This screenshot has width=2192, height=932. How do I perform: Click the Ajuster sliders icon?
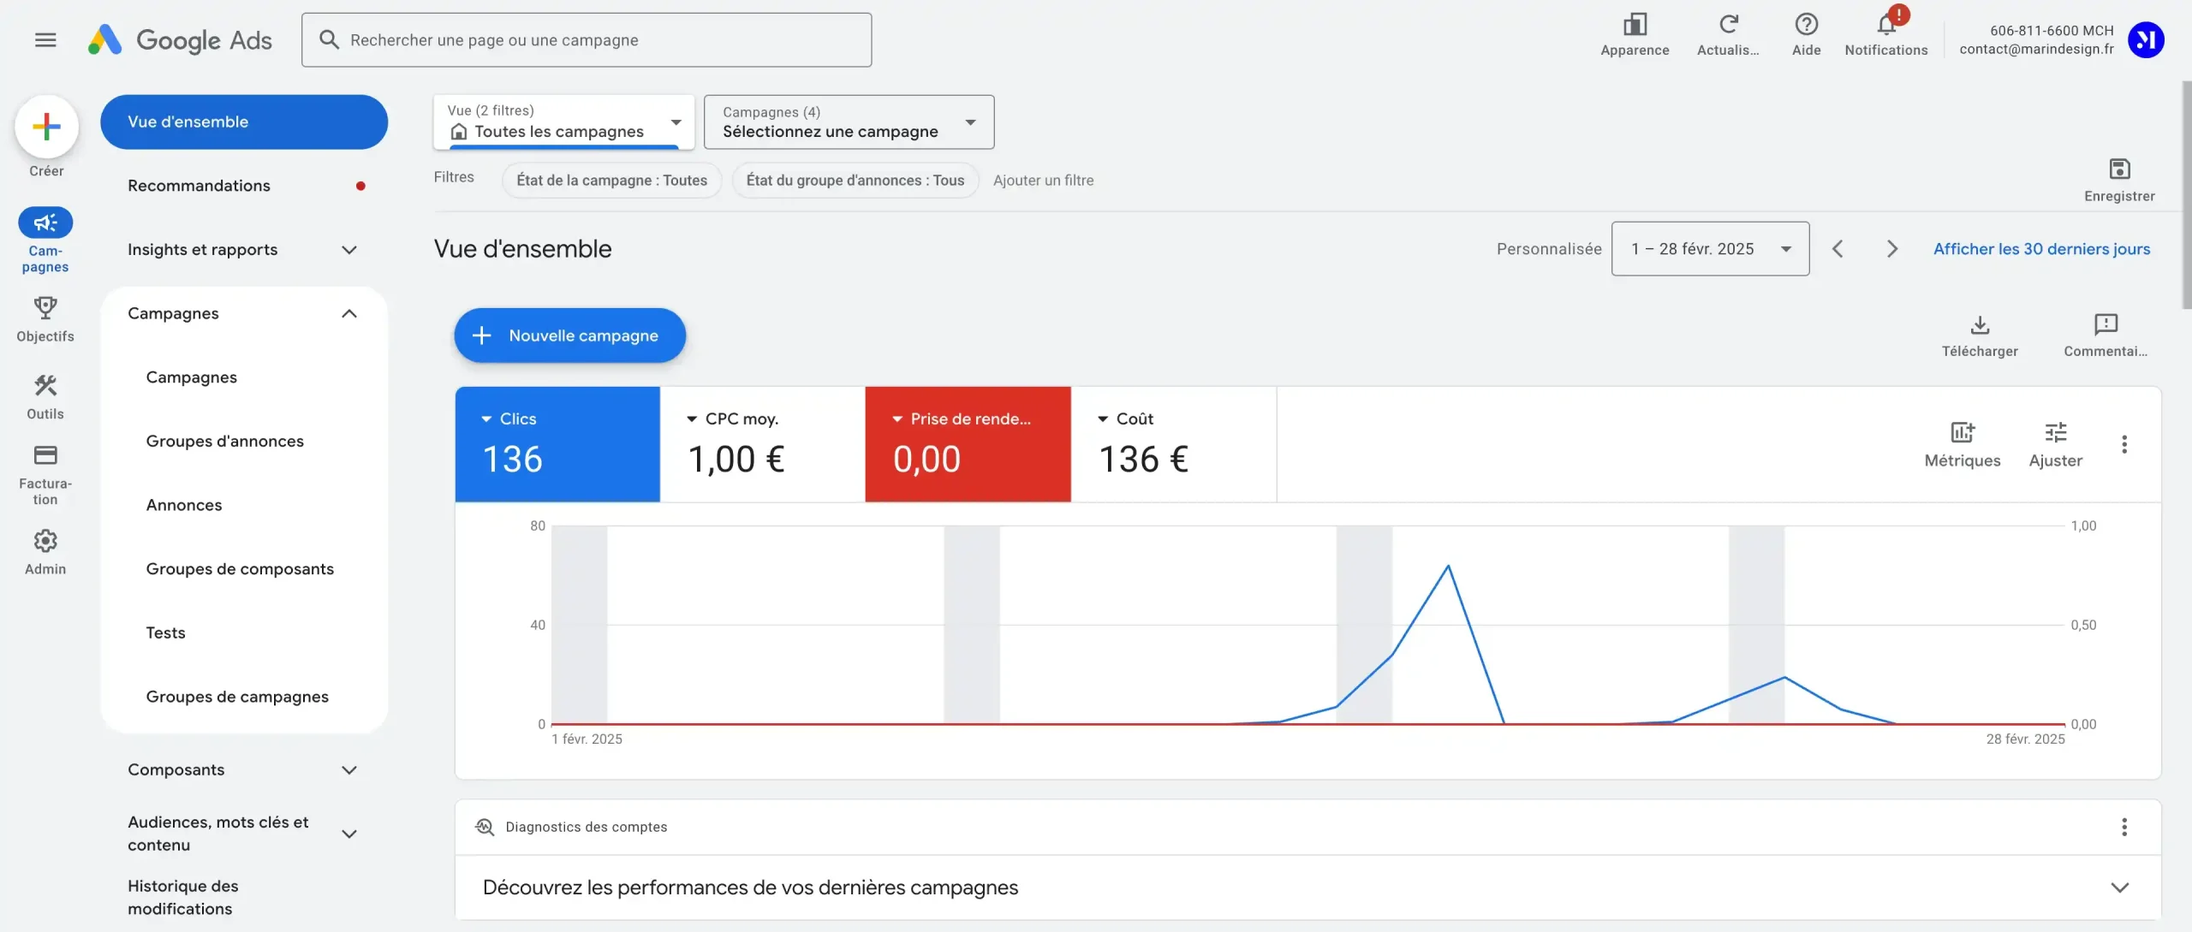(2055, 432)
